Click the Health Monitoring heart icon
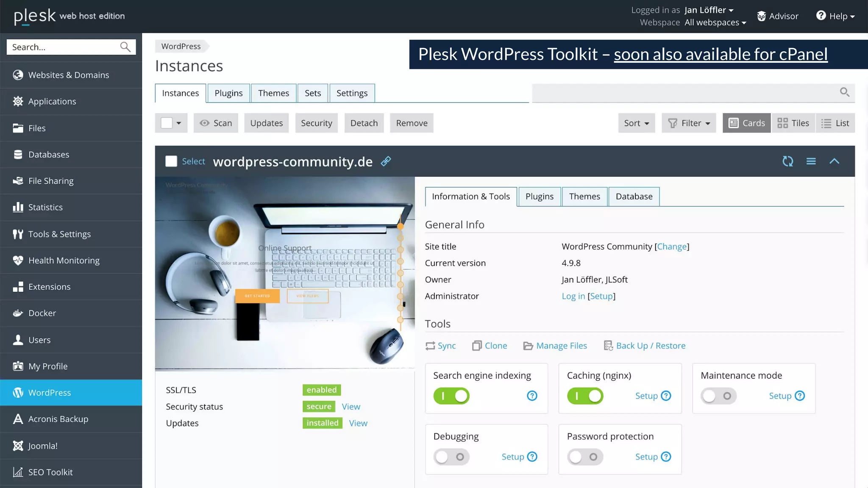Viewport: 868px width, 488px height. coord(18,260)
